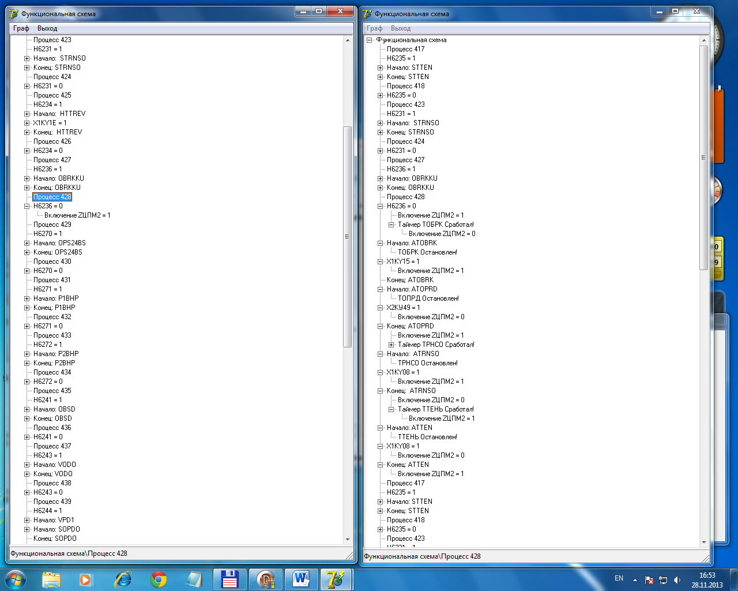The height and width of the screenshot is (591, 738).
Task: Select ТРНСО Остановлен! in the right window
Action: tap(428, 363)
